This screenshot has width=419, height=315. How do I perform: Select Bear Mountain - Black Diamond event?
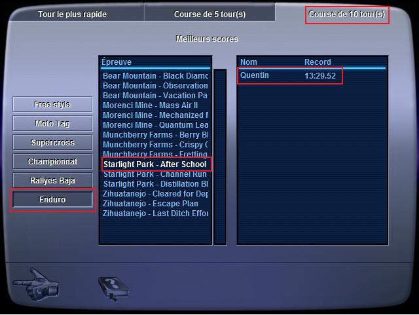pos(156,76)
